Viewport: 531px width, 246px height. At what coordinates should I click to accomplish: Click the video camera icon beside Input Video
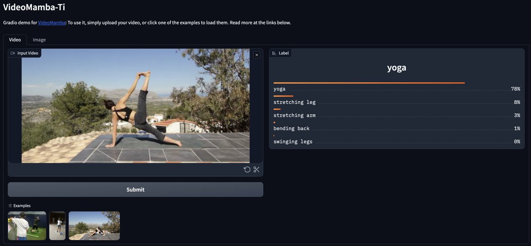coord(13,53)
